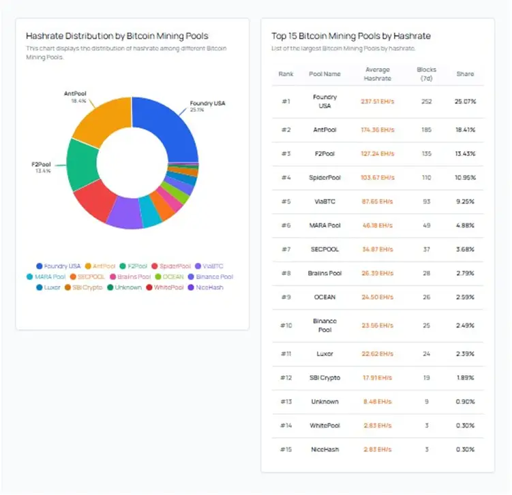Screen dimensions: 512x495
Task: Open SpiderPool in the table
Action: (x=325, y=178)
